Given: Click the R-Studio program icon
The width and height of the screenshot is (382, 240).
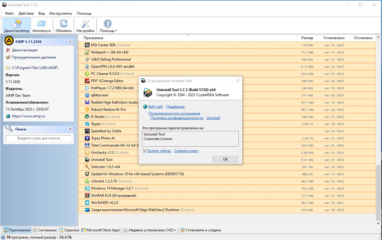Looking at the screenshot, I should pyautogui.click(x=87, y=117).
